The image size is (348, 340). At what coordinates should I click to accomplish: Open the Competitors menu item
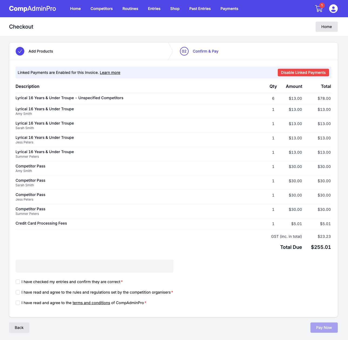tap(102, 9)
